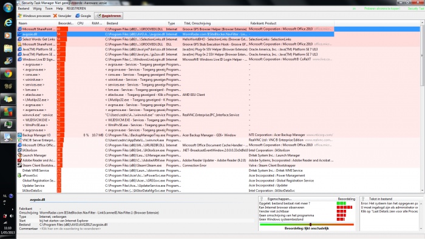Select the < WLIDSVCM.EXE > row

pos(175,120)
